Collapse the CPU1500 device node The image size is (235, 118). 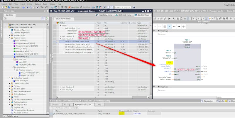point(7,27)
